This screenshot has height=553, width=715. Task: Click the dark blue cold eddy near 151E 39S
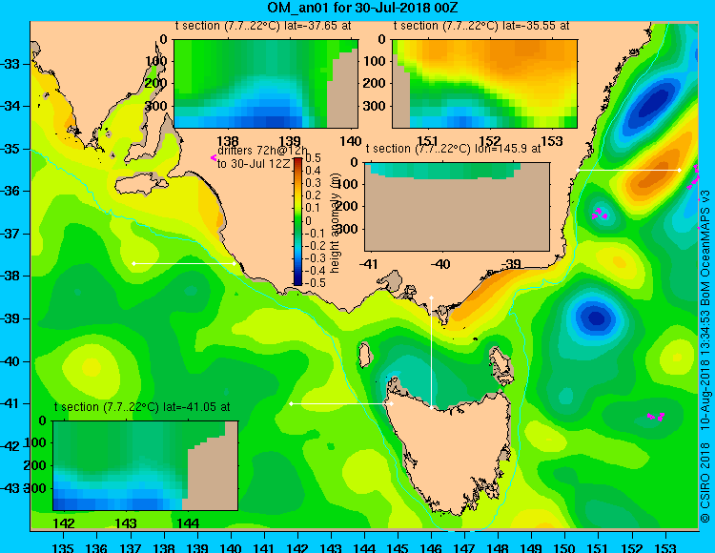coord(596,317)
